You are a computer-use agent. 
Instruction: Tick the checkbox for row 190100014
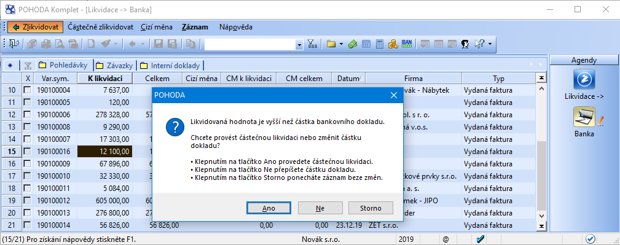tap(27, 225)
